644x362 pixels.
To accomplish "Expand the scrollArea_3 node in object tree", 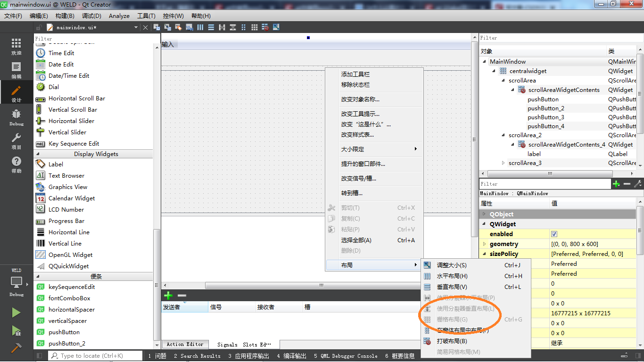I will [x=503, y=163].
